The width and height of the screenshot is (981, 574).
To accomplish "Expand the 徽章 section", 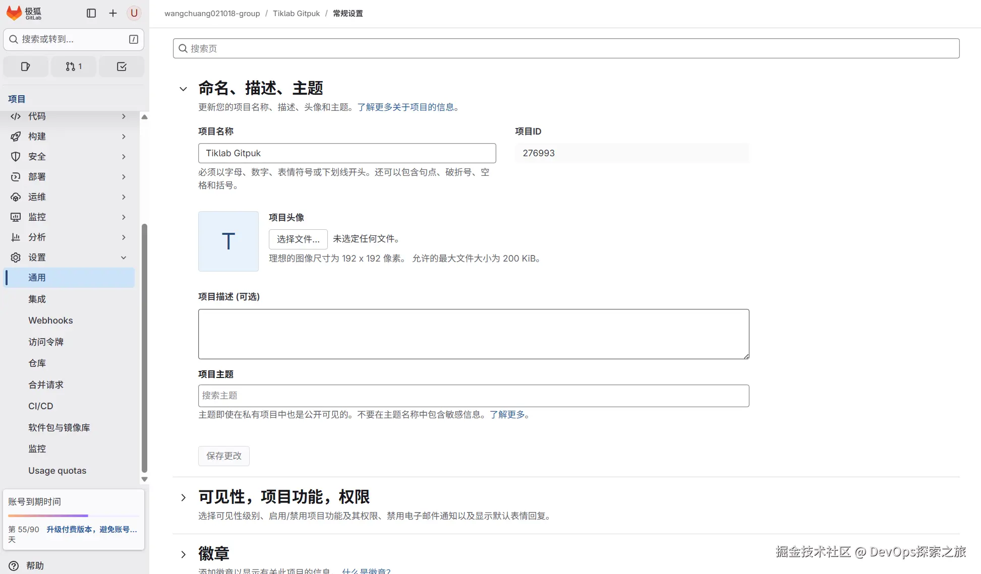I will (x=183, y=554).
